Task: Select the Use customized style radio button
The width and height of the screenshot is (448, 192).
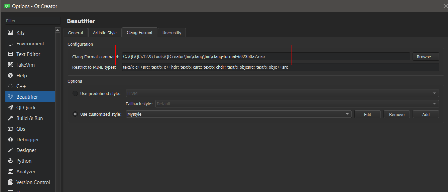Action: pos(75,114)
